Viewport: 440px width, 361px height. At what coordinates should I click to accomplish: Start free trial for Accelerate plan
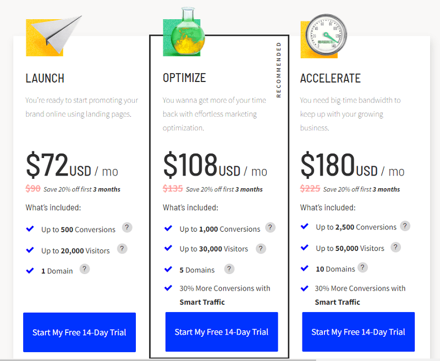point(359,332)
